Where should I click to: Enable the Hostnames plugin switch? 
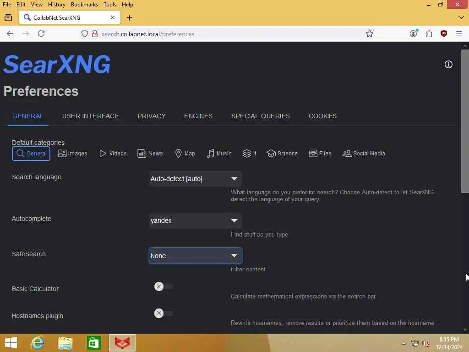(164, 313)
